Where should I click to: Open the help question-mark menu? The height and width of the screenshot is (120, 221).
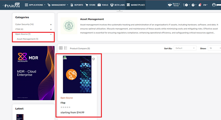pyautogui.click(x=194, y=5)
